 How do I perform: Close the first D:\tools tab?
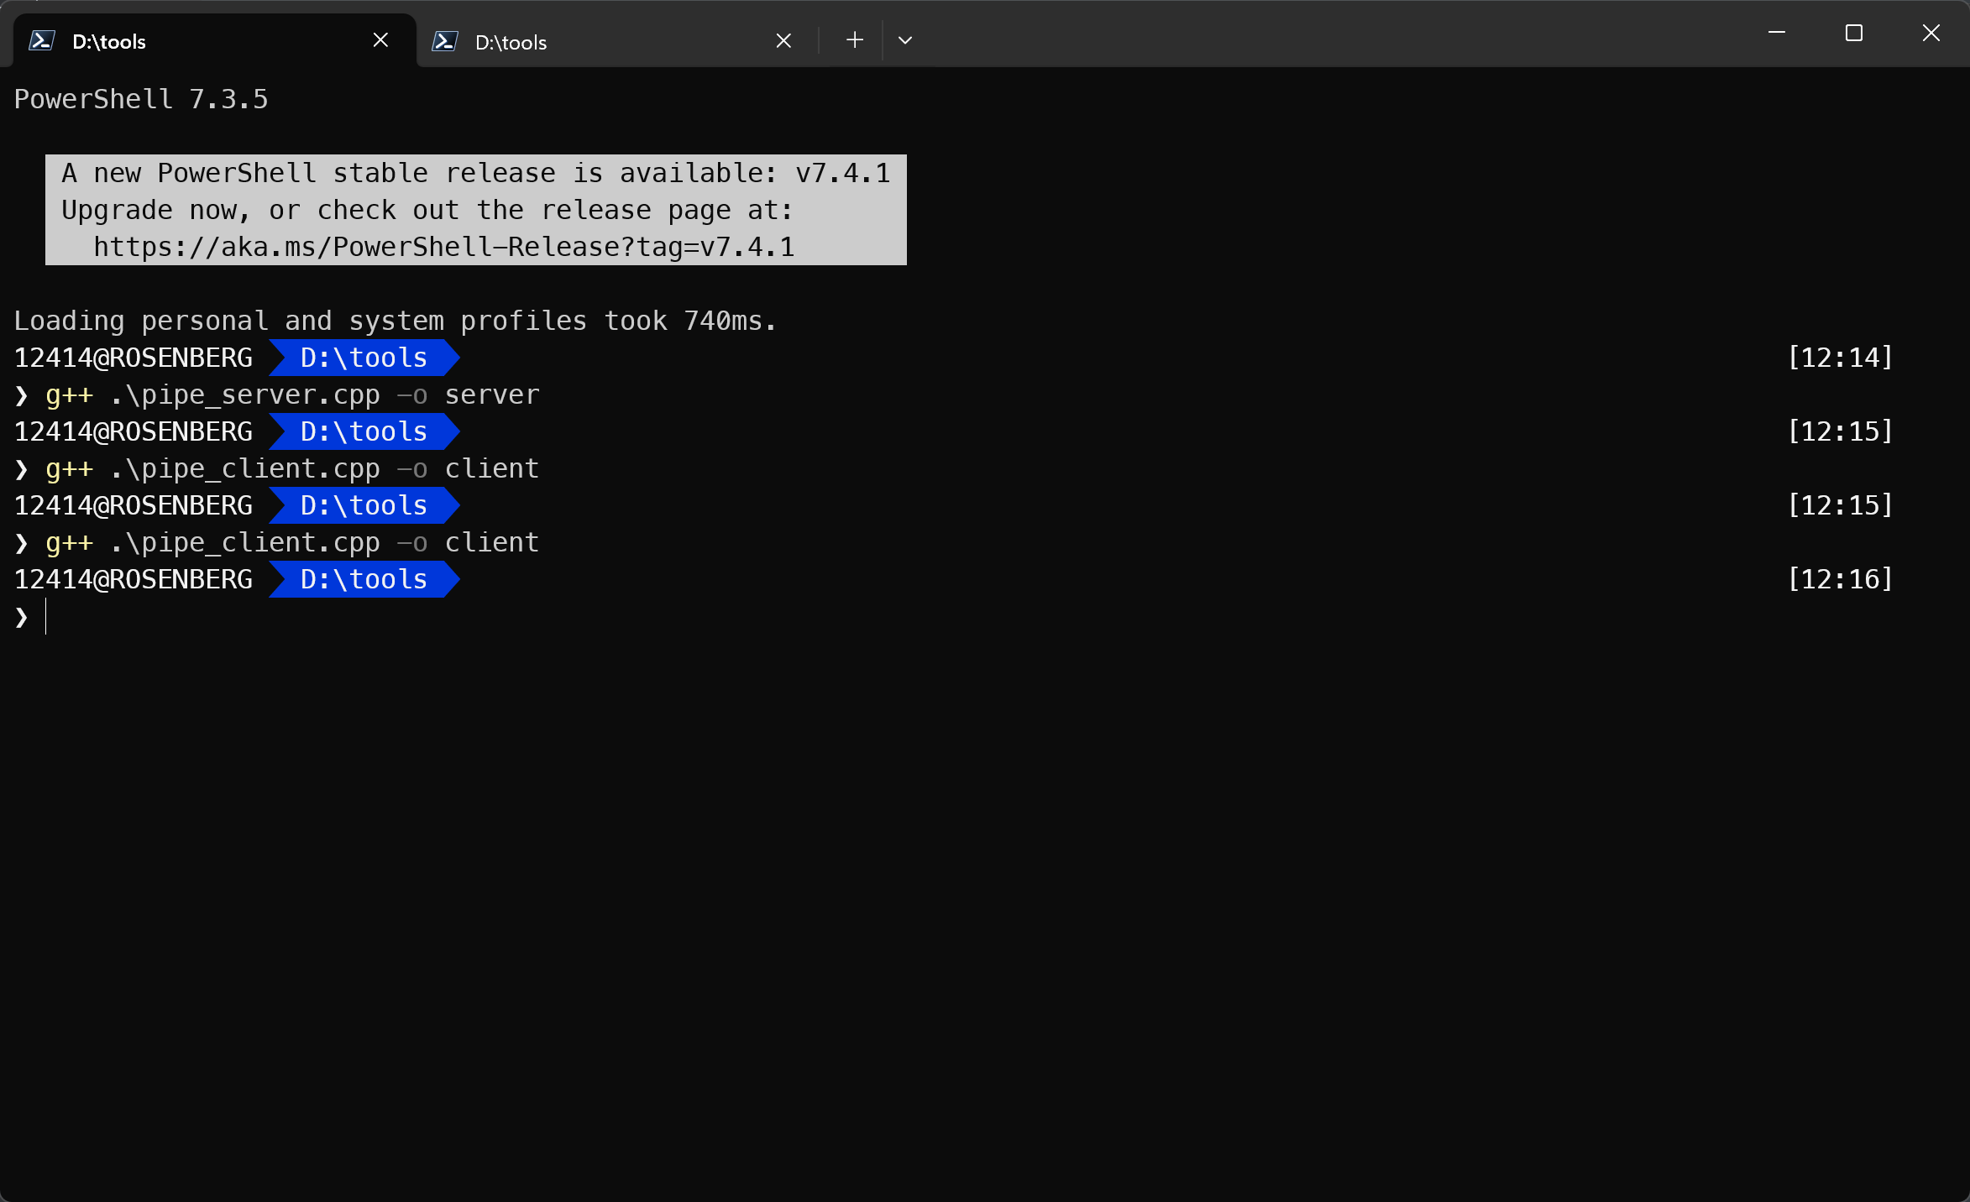380,40
